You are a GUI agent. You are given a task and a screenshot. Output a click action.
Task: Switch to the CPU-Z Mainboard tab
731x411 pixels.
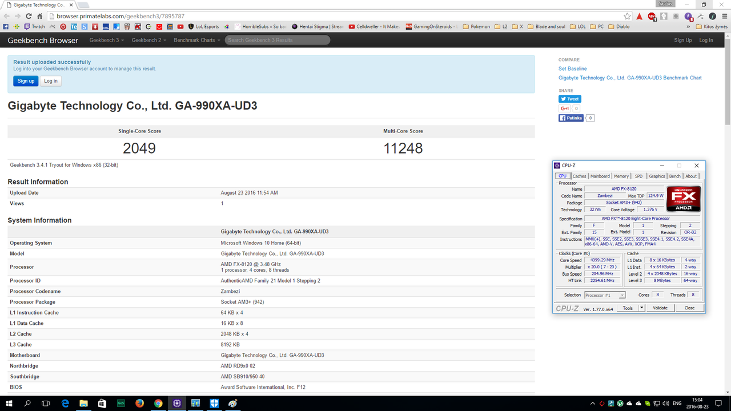[600, 176]
